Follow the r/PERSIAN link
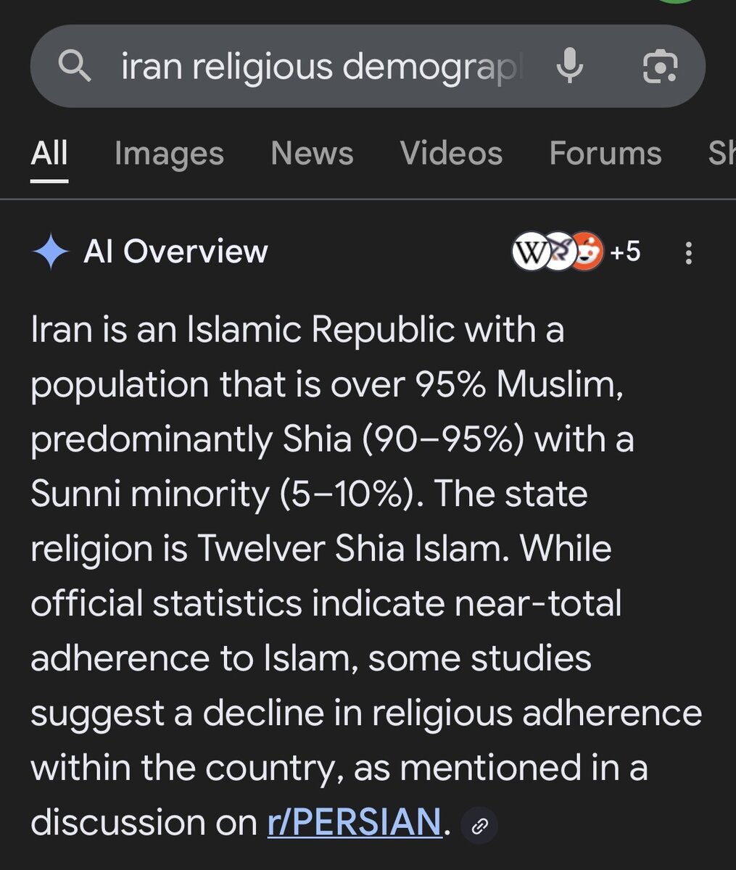The height and width of the screenshot is (870, 736). pyautogui.click(x=354, y=823)
